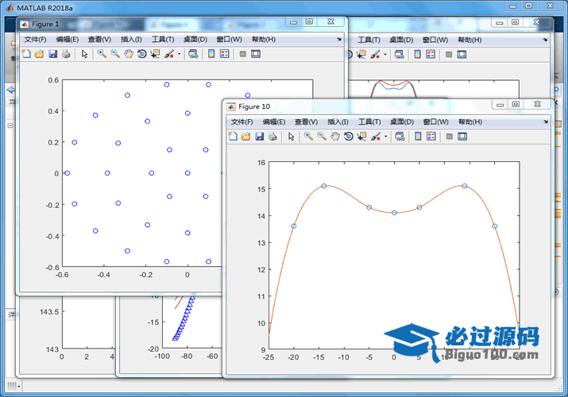Viewport: 568px width, 397px height.
Task: Select Brush tool in background figure toolbar
Action: [x=375, y=54]
